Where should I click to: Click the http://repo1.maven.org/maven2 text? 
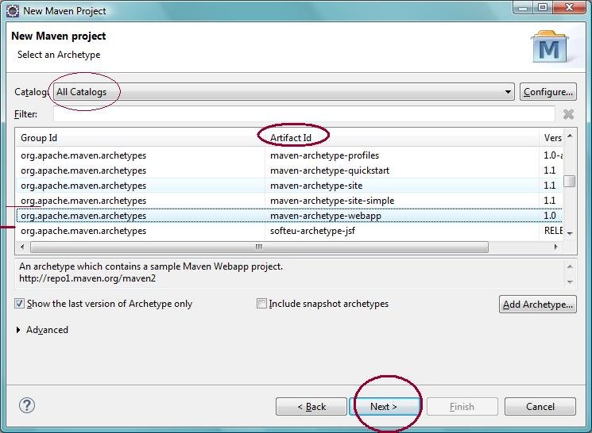tap(87, 278)
